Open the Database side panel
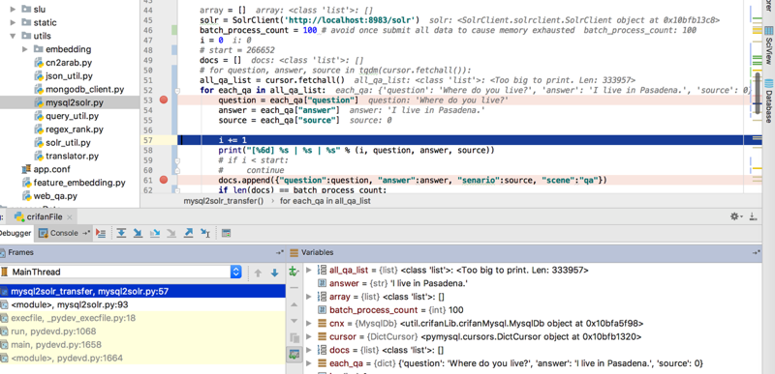 click(x=768, y=101)
